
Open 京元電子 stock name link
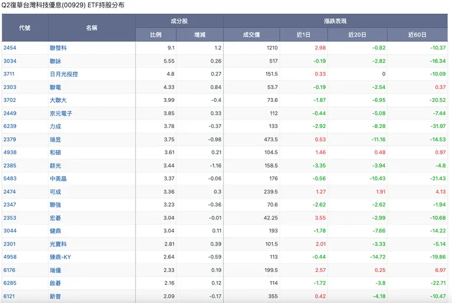click(x=61, y=113)
